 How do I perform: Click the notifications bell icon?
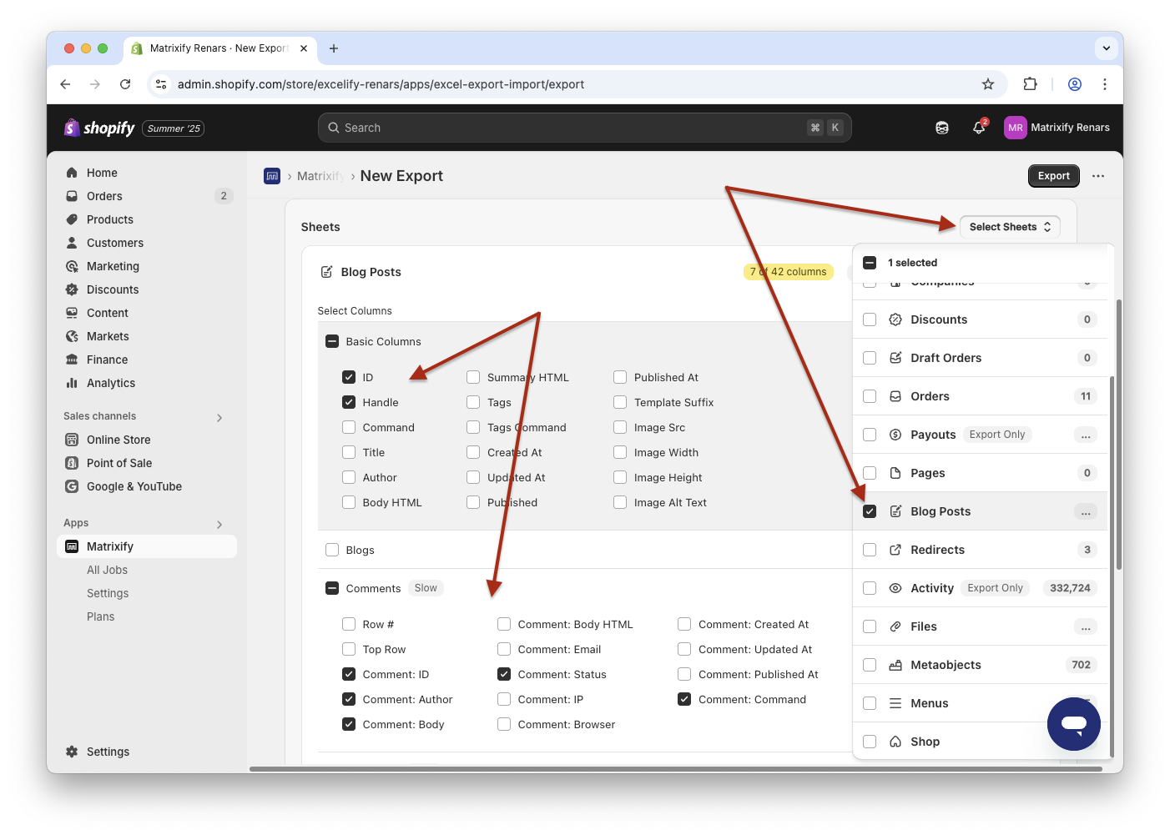tap(979, 128)
